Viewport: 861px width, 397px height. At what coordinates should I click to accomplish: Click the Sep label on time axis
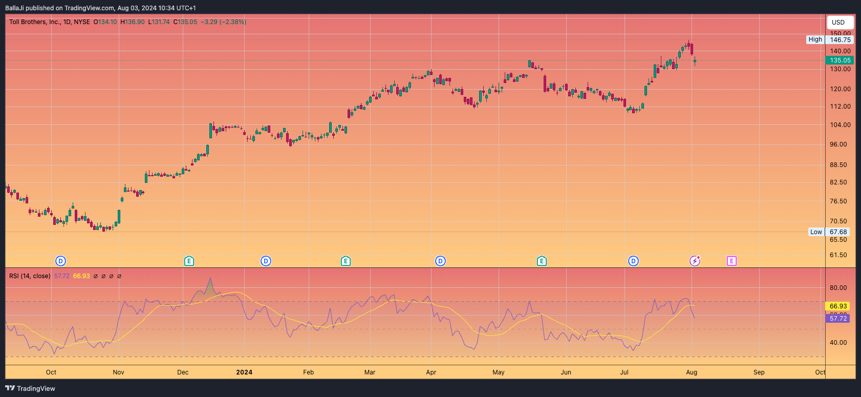pos(759,372)
